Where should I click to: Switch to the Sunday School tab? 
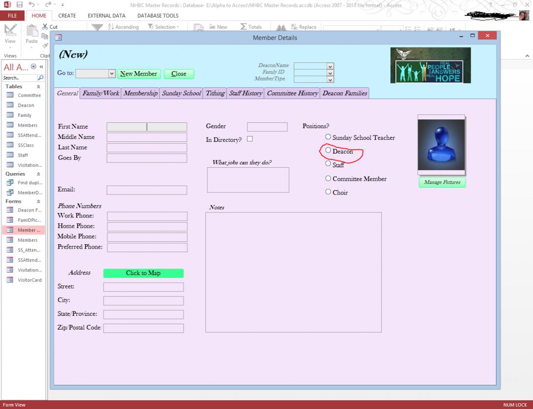pyautogui.click(x=181, y=93)
